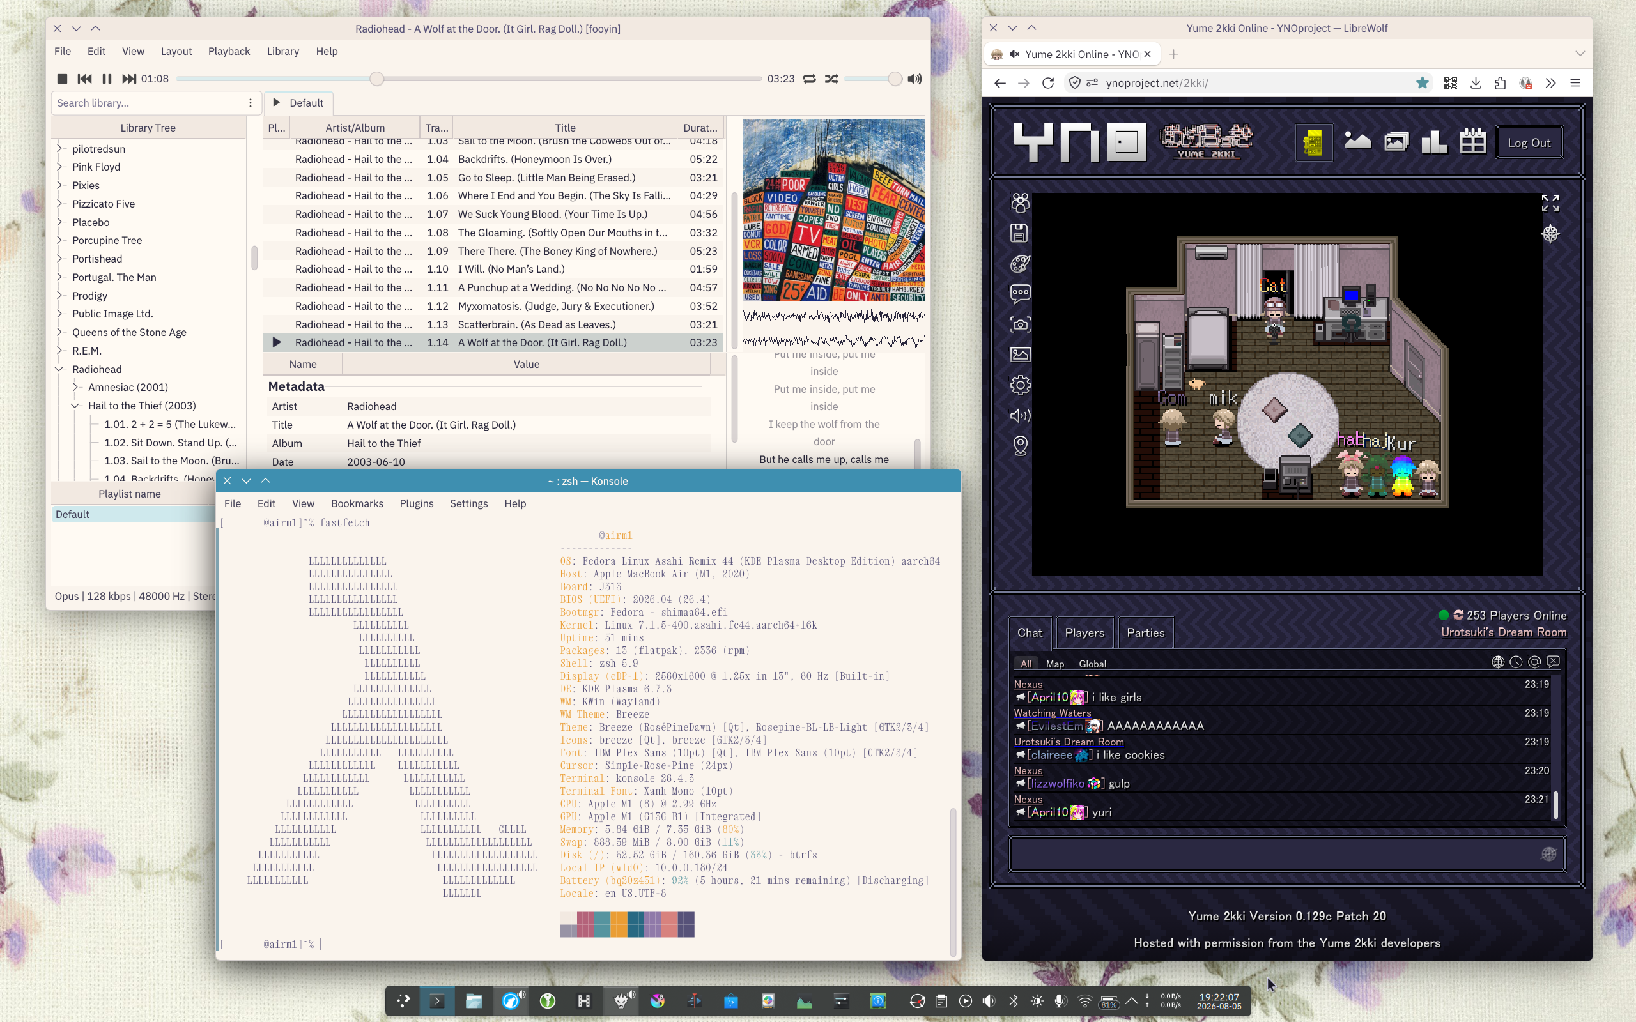The width and height of the screenshot is (1636, 1022).
Task: Click the Log Out button
Action: (1529, 142)
